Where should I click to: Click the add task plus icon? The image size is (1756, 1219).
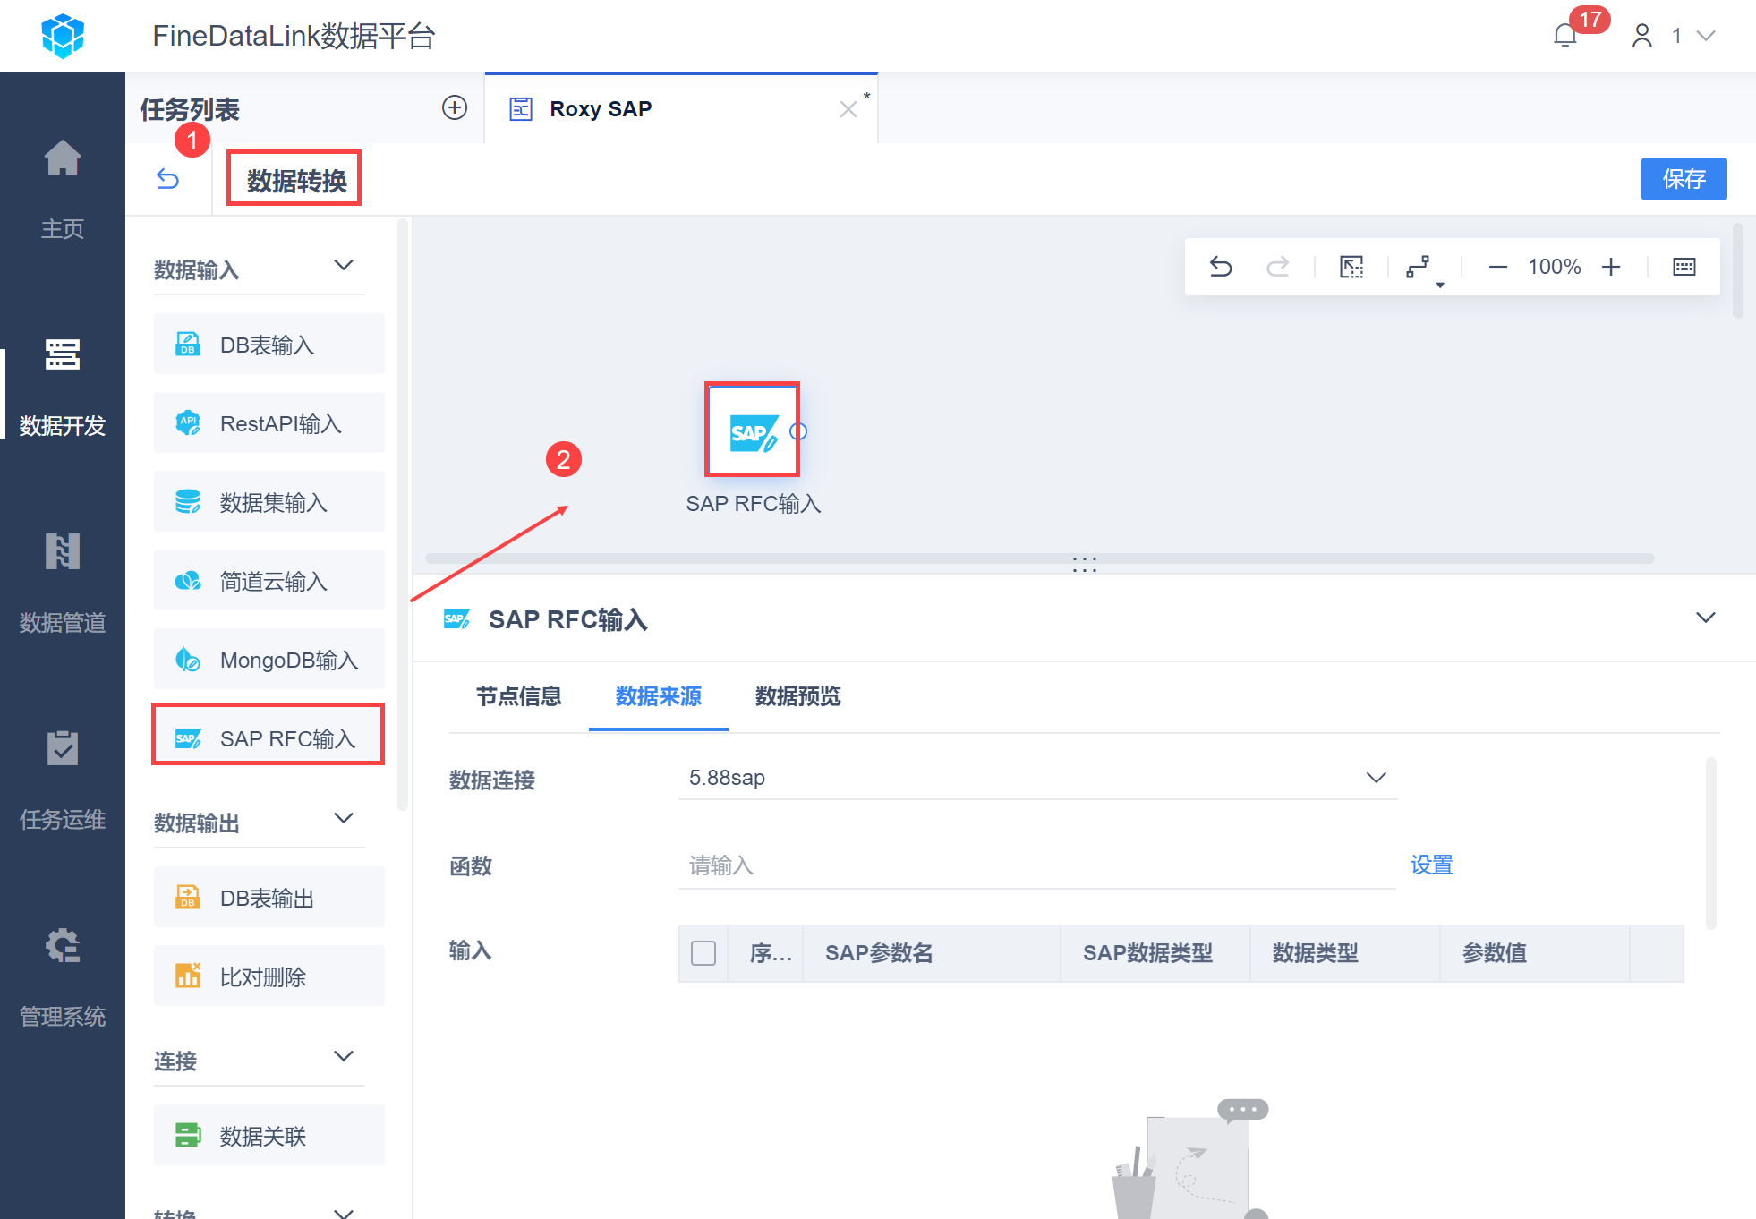[455, 108]
